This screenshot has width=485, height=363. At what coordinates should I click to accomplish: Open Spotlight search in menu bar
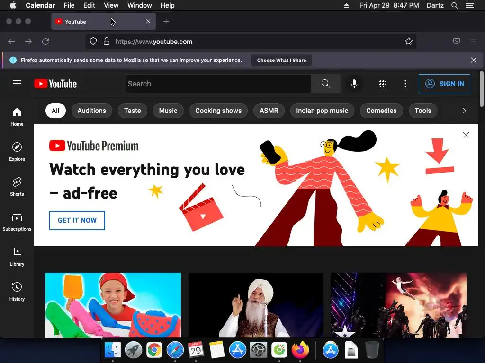point(454,5)
